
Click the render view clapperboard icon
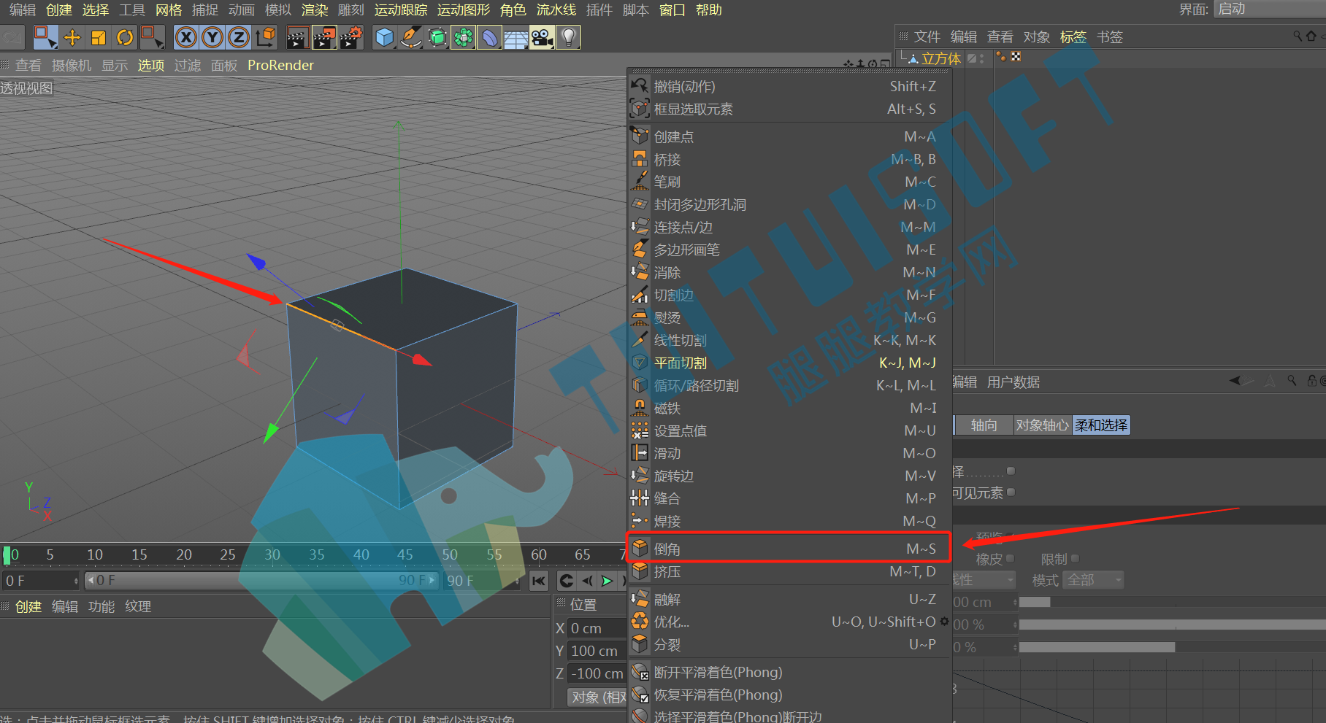pos(297,37)
